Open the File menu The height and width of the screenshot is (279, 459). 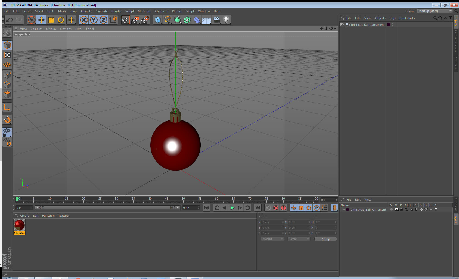coord(7,11)
